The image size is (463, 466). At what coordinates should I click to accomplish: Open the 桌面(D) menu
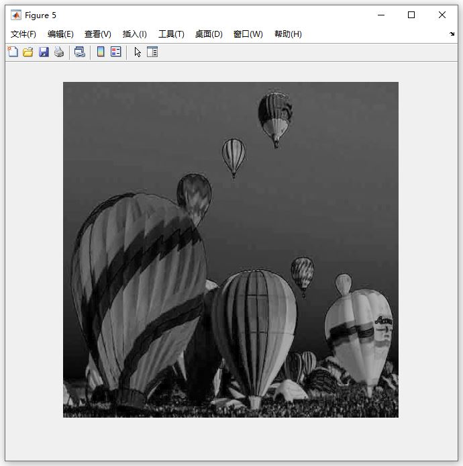pyautogui.click(x=209, y=34)
